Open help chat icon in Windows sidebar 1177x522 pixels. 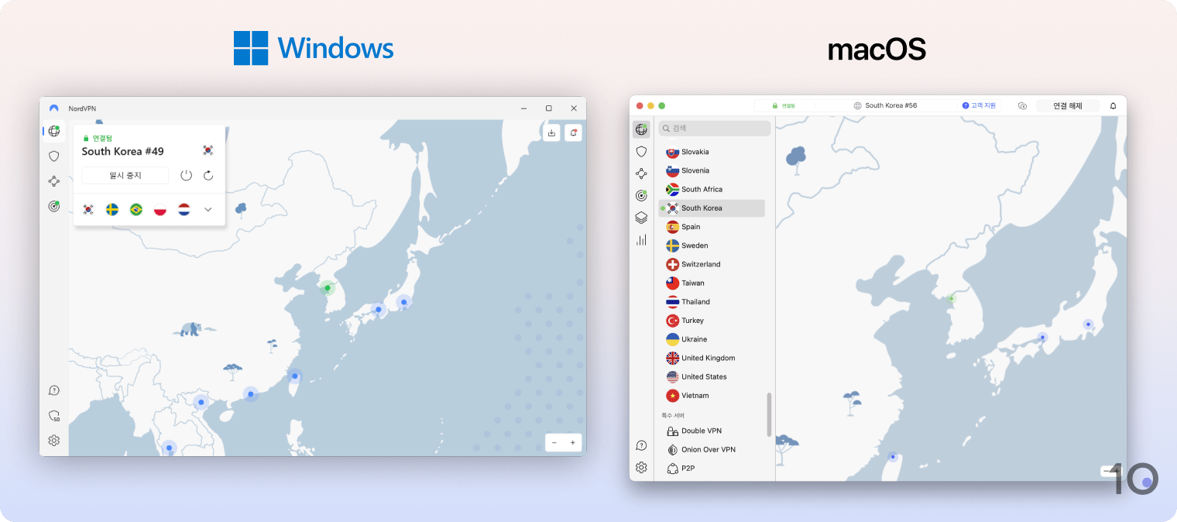pos(53,390)
